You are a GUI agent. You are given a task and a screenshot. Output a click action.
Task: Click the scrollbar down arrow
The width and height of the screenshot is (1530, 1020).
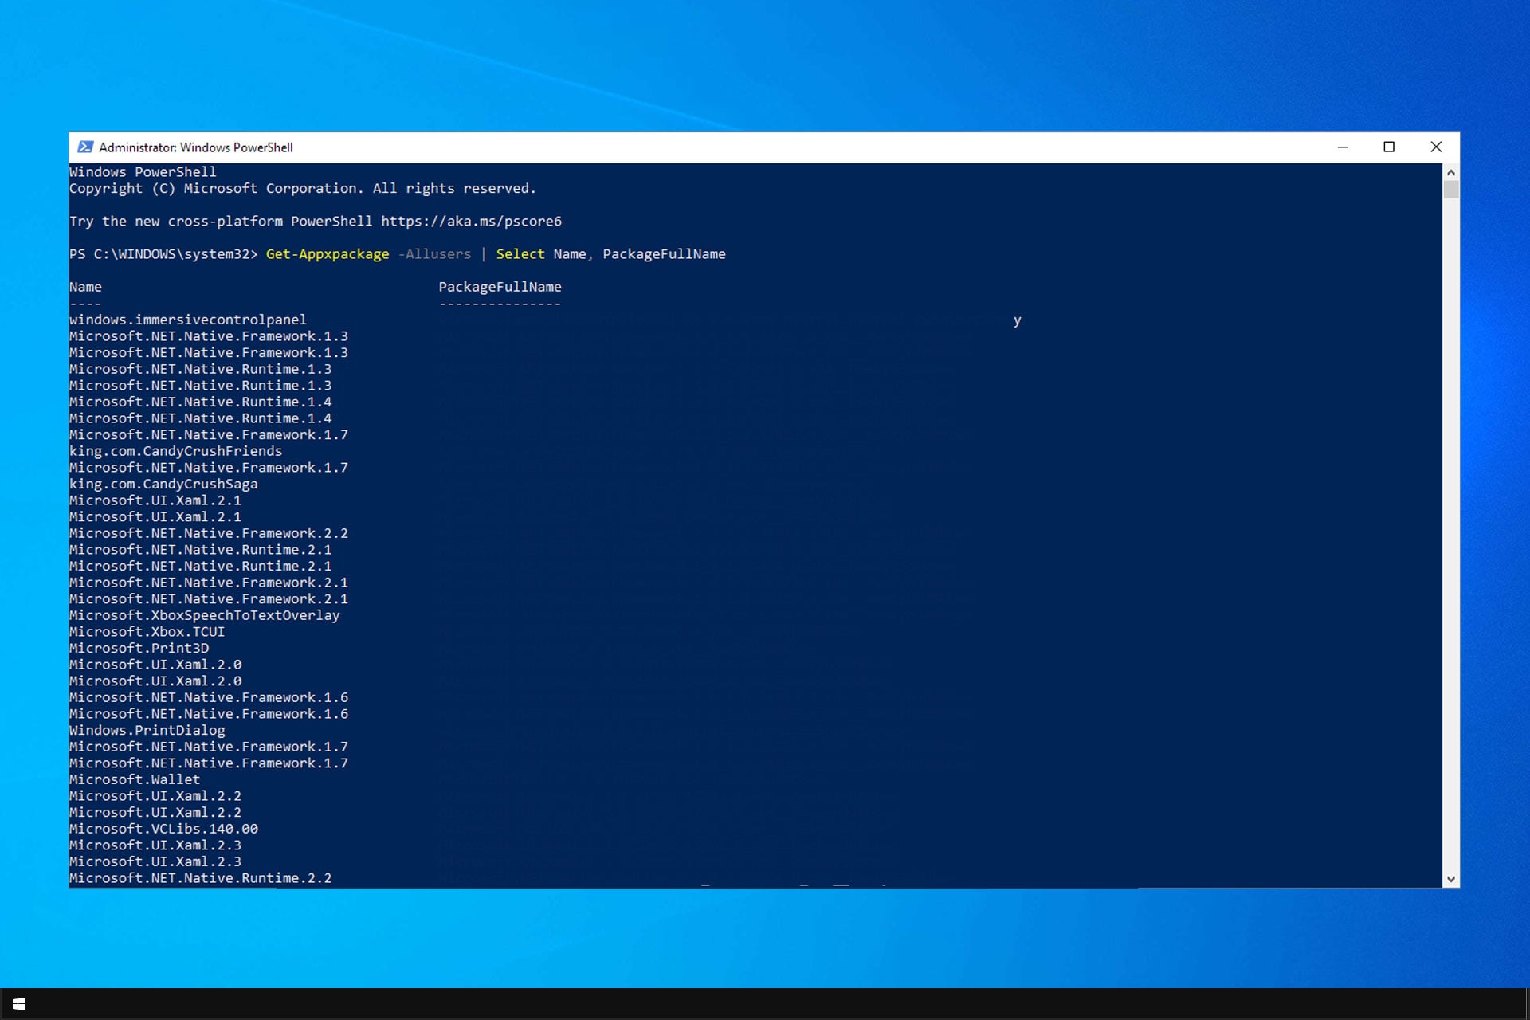1451,877
